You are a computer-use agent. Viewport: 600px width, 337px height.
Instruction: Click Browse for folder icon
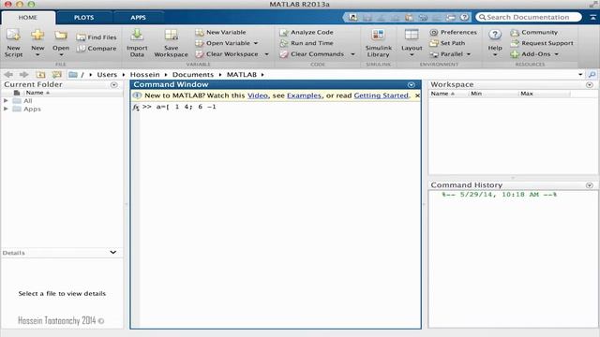pos(57,75)
